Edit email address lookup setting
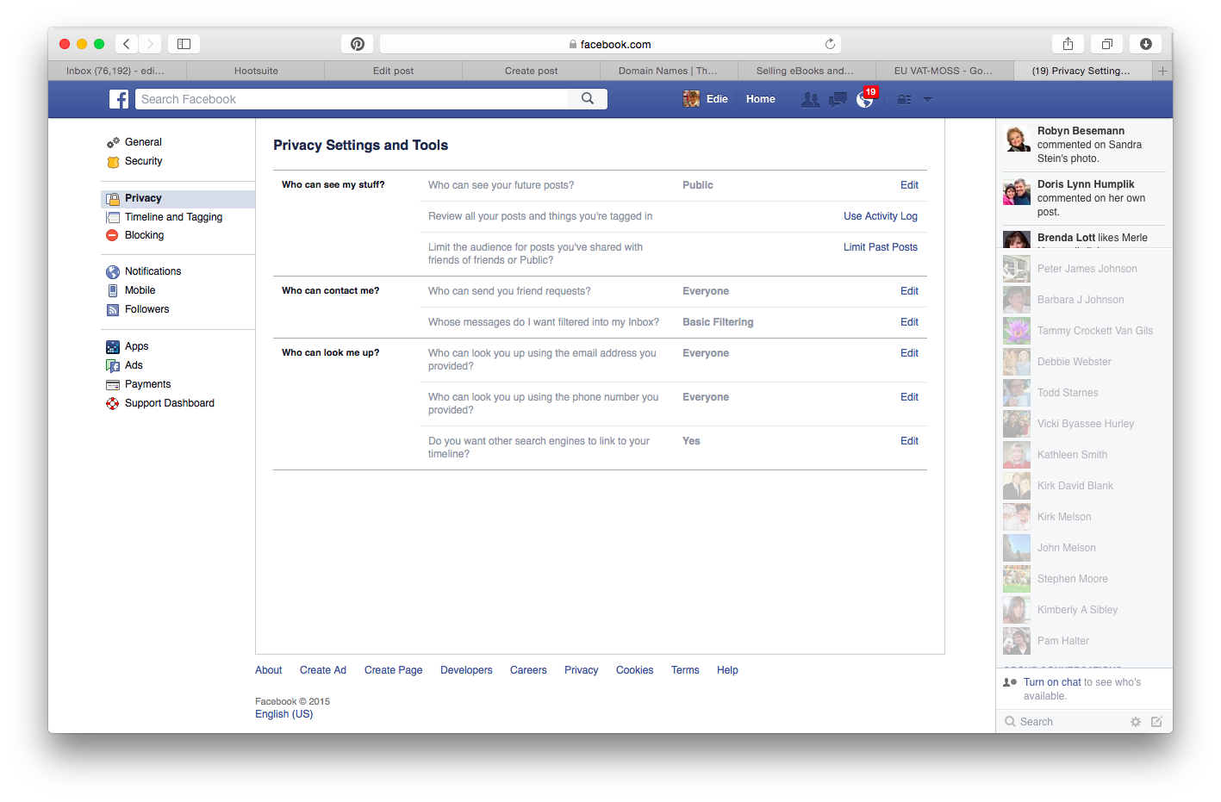 909,353
